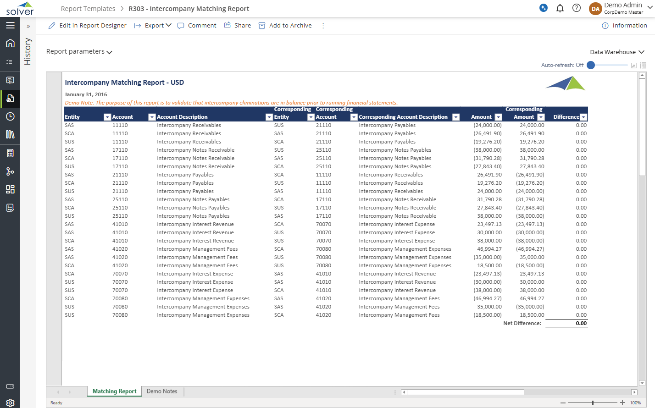Open the Entity column filter dropdown
This screenshot has width=655, height=408.
tap(107, 117)
